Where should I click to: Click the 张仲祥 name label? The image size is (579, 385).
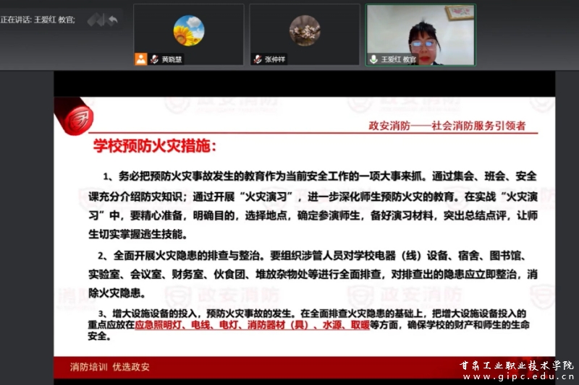click(x=275, y=59)
